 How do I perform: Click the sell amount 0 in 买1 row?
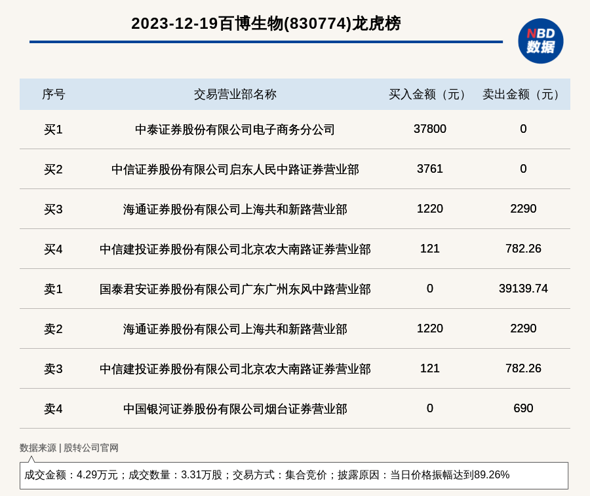(x=523, y=129)
